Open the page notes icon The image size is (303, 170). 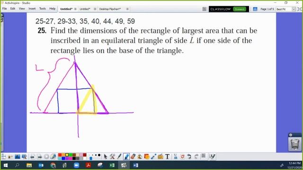(x=203, y=156)
